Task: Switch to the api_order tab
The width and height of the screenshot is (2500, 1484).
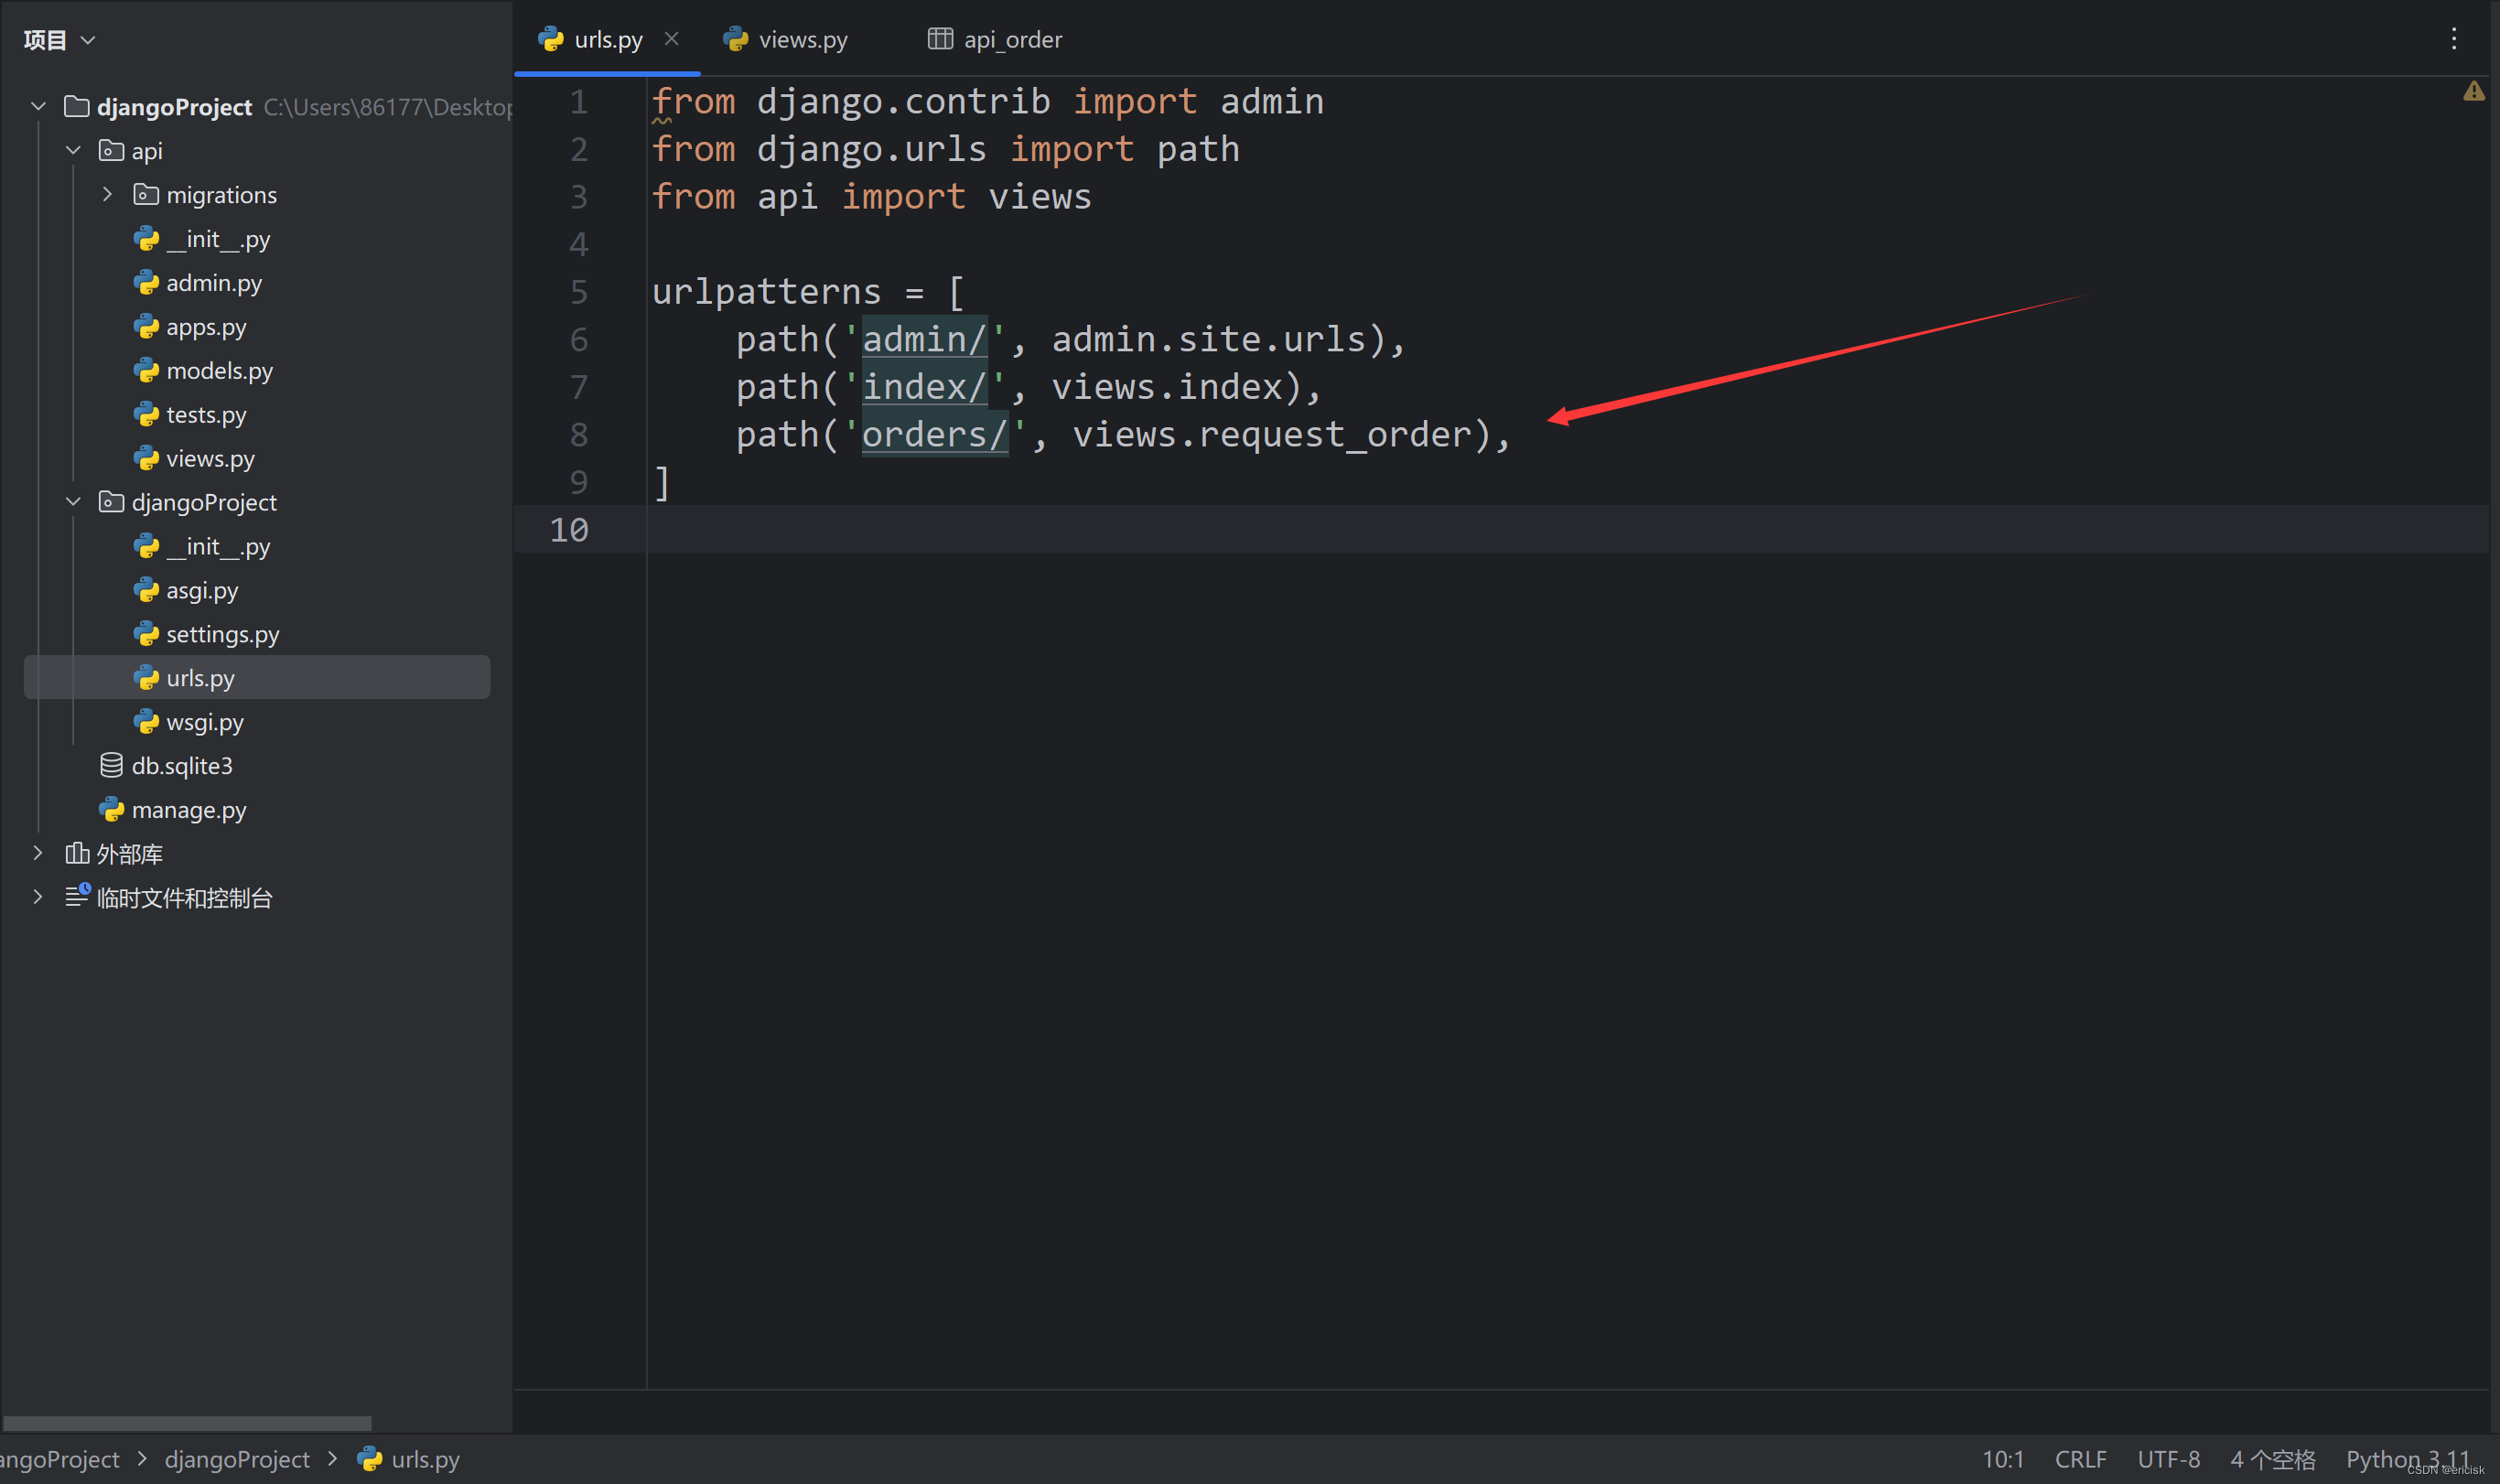Action: pyautogui.click(x=1012, y=40)
